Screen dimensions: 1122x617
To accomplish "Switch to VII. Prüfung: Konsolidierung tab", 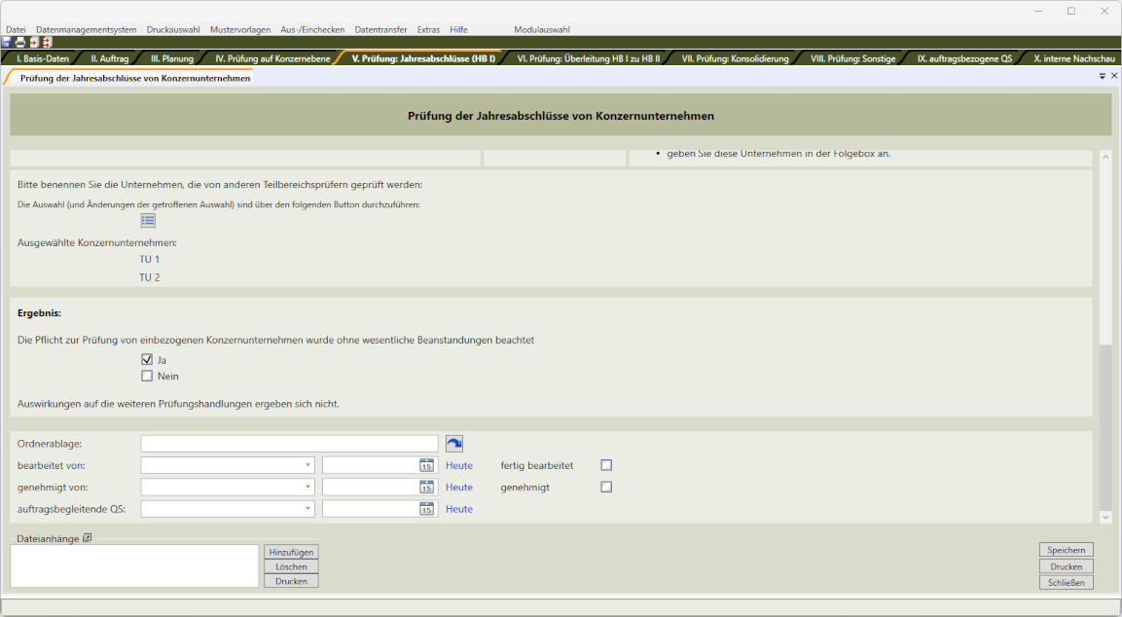I will pyautogui.click(x=735, y=58).
